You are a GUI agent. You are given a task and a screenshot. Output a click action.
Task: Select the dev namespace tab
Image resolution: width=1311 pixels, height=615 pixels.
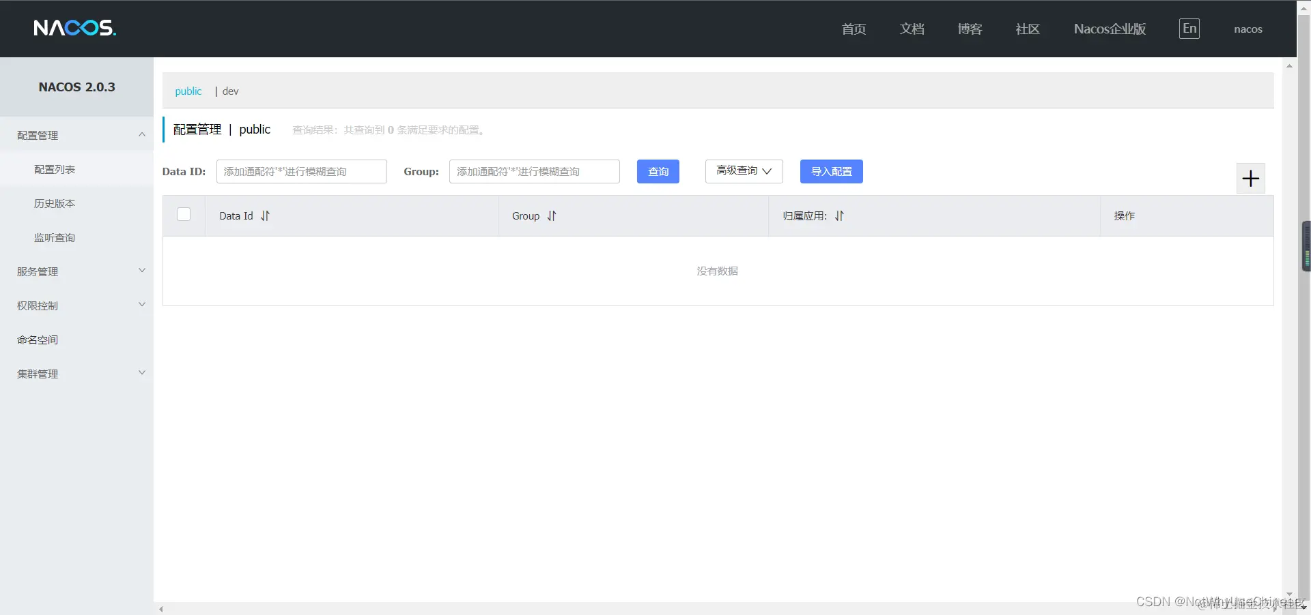coord(230,91)
